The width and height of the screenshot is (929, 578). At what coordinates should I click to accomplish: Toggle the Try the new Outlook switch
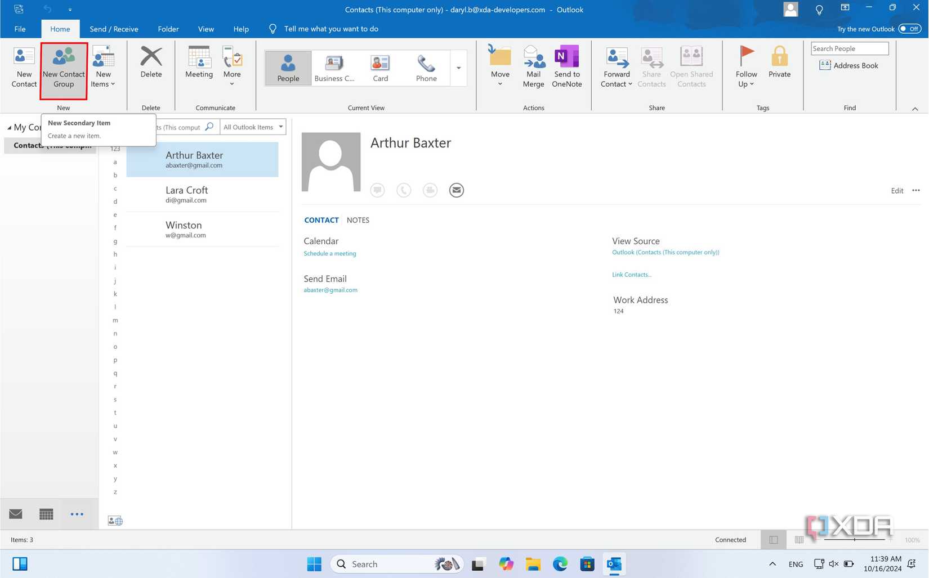click(908, 29)
